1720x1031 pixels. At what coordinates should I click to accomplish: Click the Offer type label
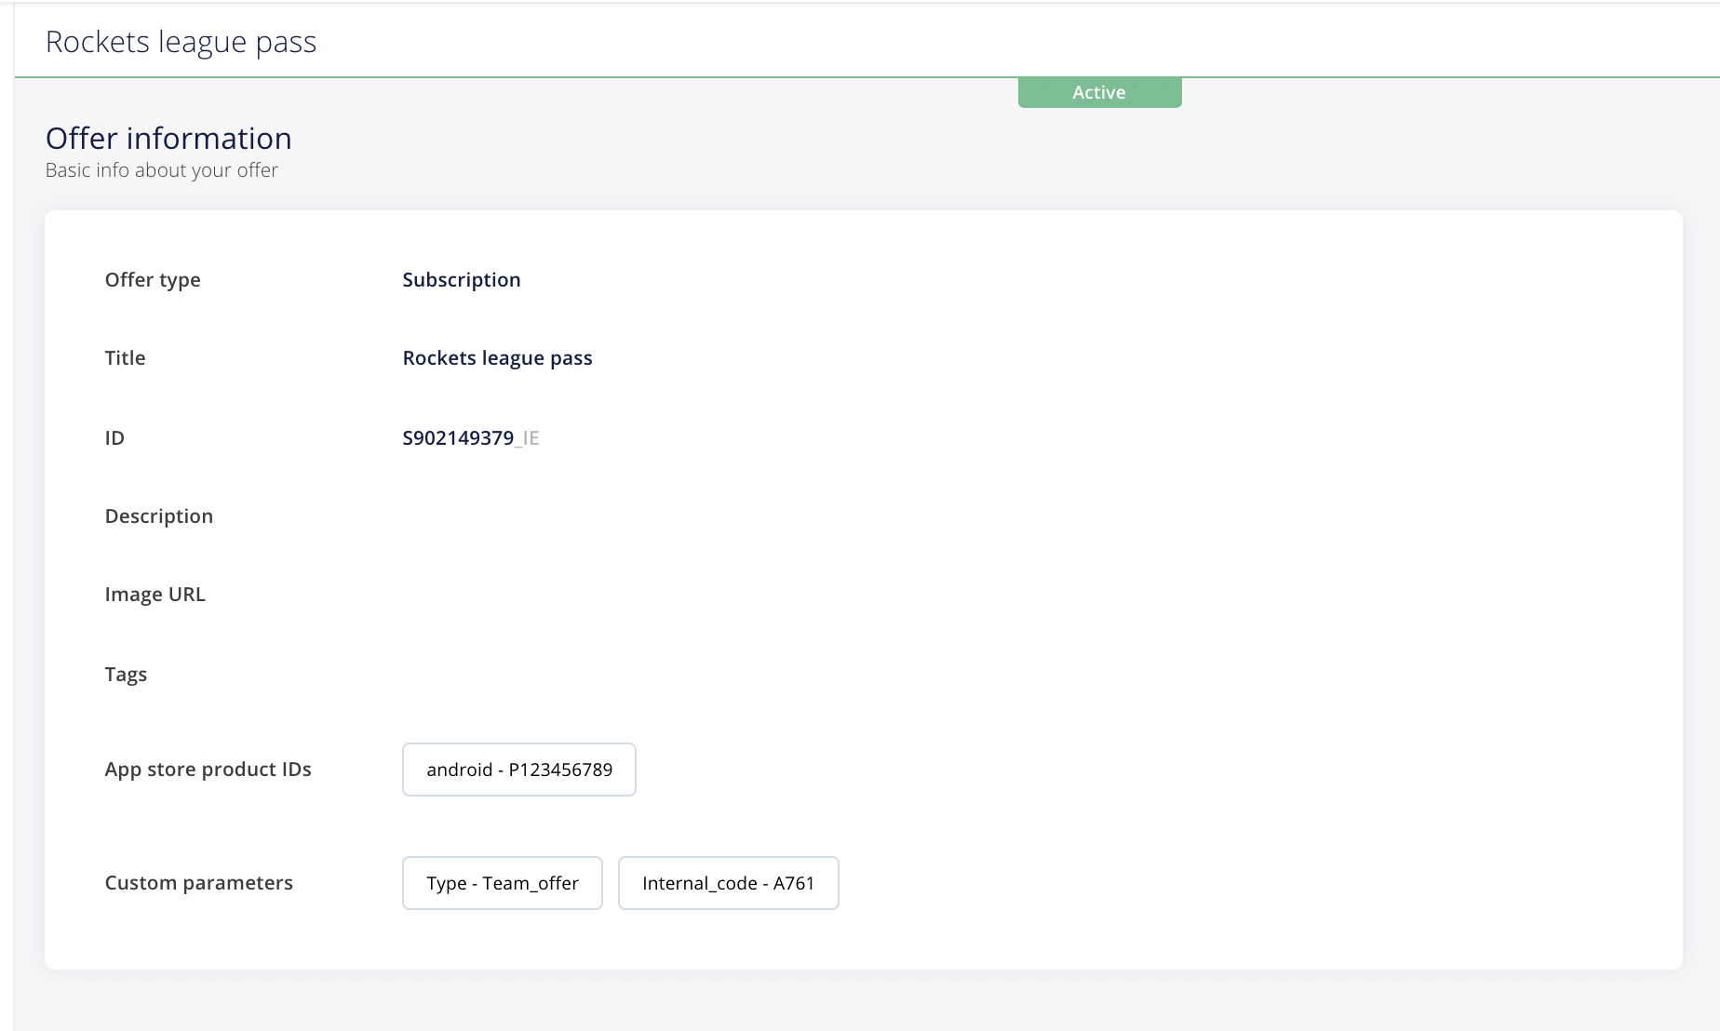pos(153,280)
